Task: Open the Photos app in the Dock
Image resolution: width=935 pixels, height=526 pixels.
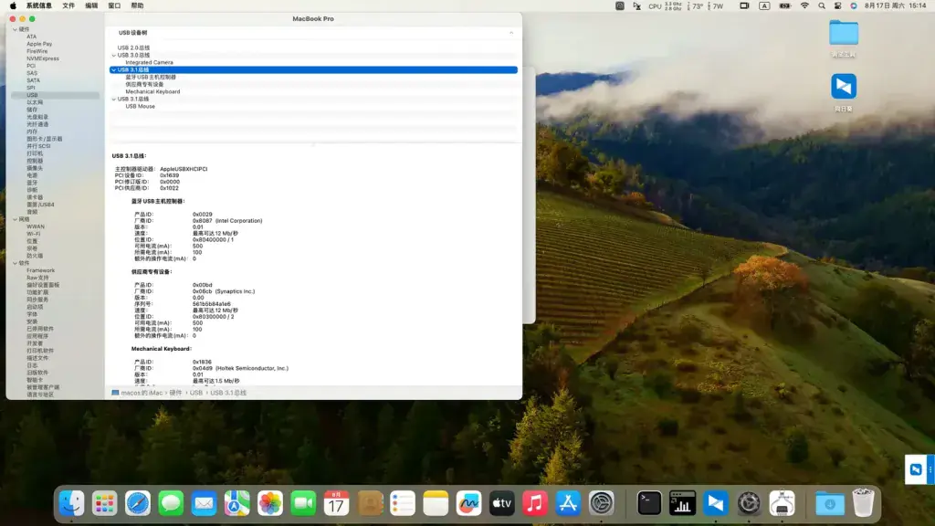Action: (270, 503)
